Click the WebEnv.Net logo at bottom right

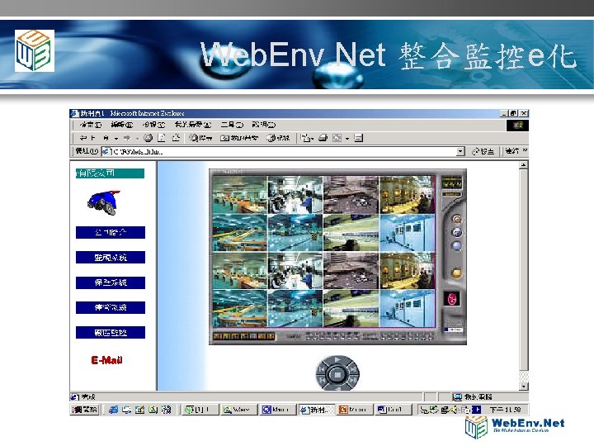515,427
